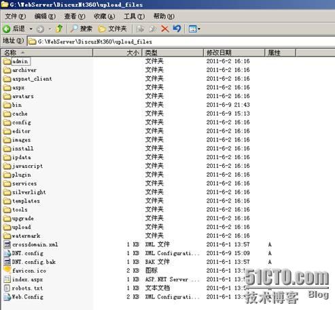Image resolution: width=335 pixels, height=310 pixels.
Task: Select the tools folder name
Action: click(x=20, y=209)
